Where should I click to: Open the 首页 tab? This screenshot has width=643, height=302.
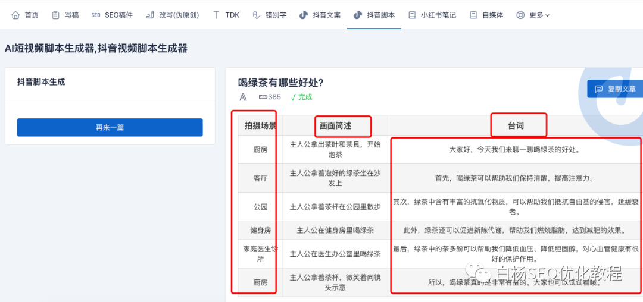tap(26, 15)
